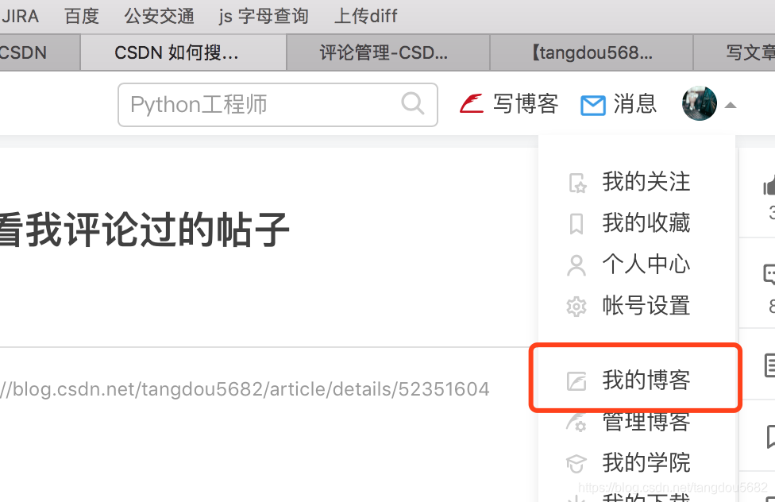Switch to the 写文章 tab
775x502 pixels.
[x=735, y=52]
